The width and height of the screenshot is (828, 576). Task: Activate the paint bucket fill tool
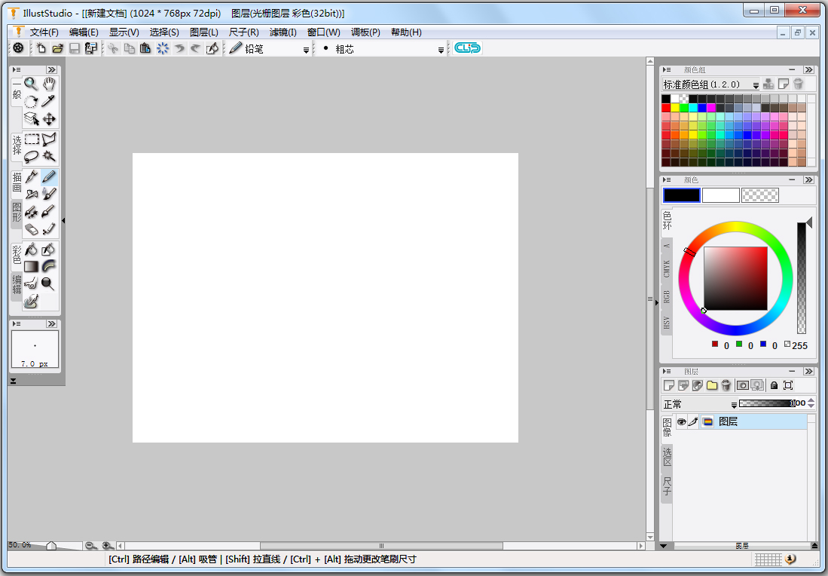pos(32,250)
